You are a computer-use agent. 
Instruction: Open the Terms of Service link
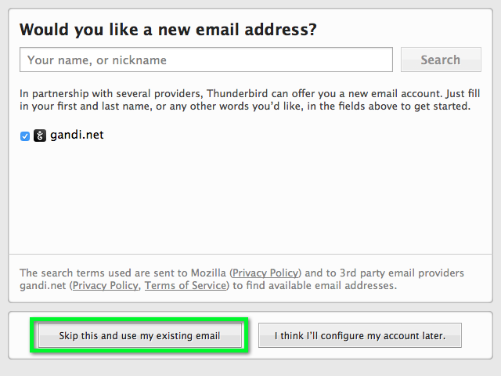(186, 285)
